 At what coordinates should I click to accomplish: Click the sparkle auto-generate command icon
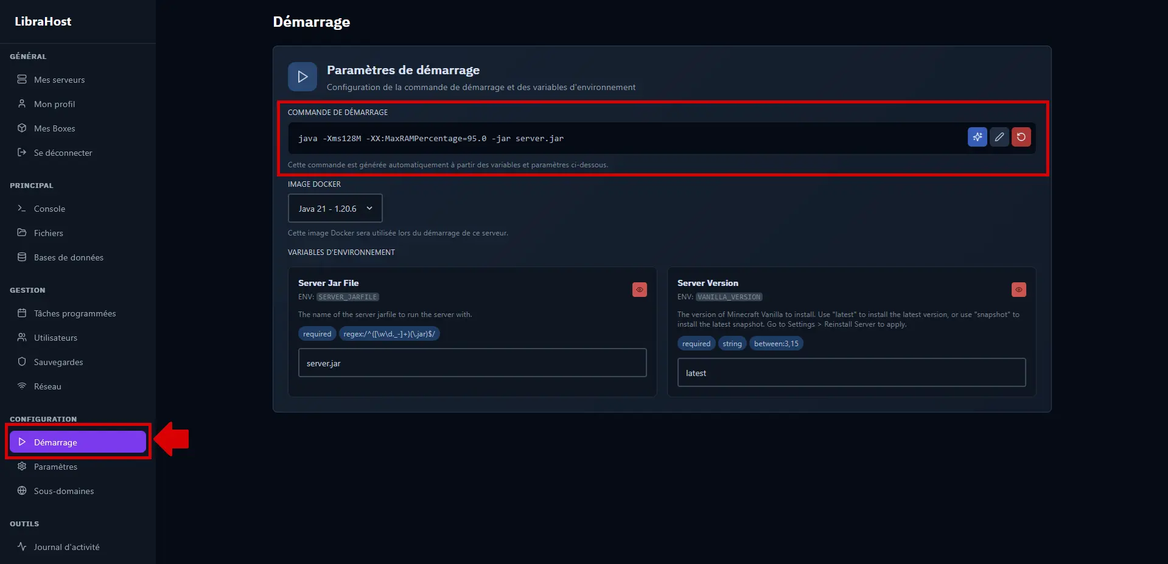click(x=977, y=137)
